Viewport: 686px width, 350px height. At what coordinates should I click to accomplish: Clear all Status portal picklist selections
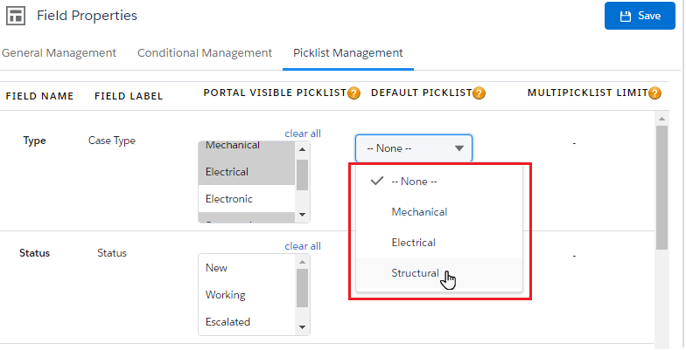click(x=303, y=246)
